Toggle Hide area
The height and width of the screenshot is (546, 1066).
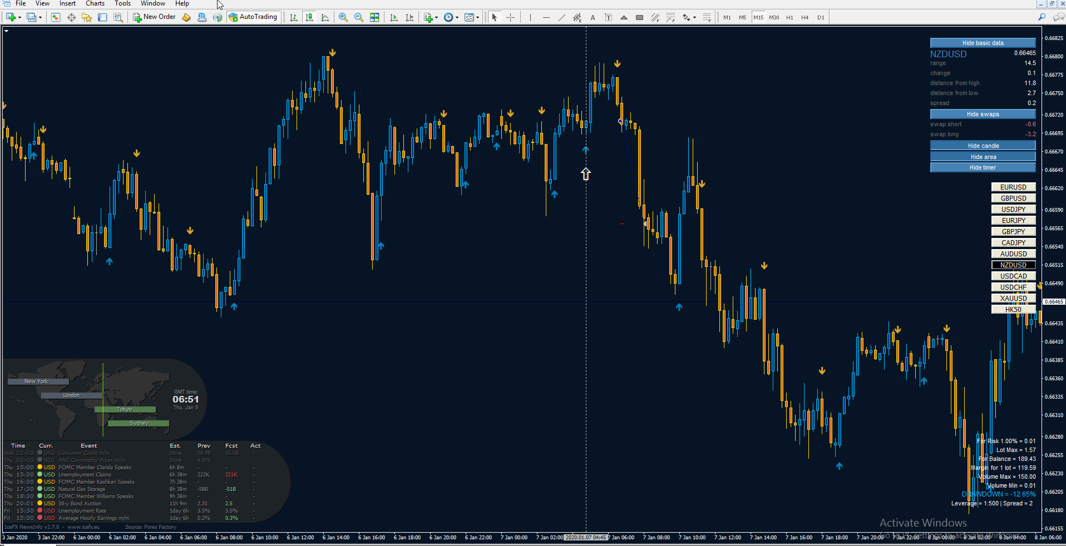[x=983, y=157]
